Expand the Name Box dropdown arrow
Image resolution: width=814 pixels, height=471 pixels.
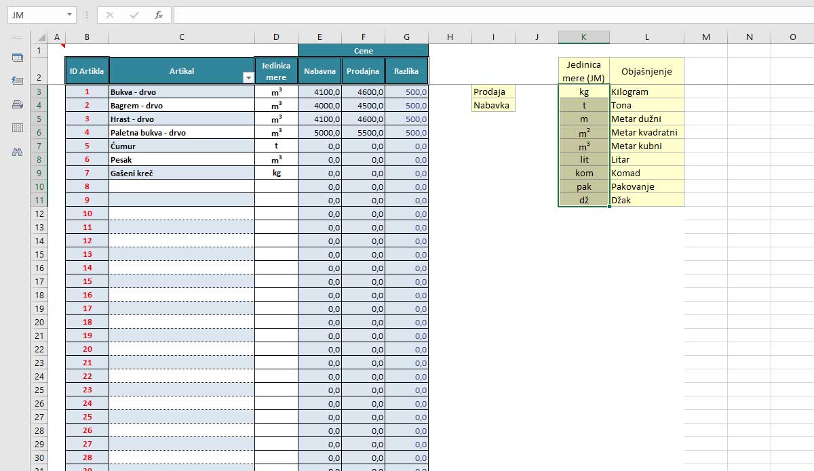click(x=70, y=15)
